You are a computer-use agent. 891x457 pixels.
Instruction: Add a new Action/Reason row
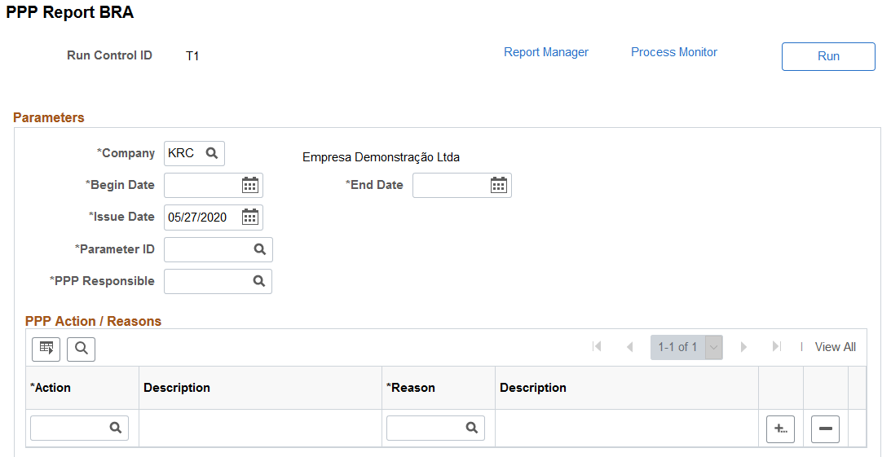click(780, 428)
